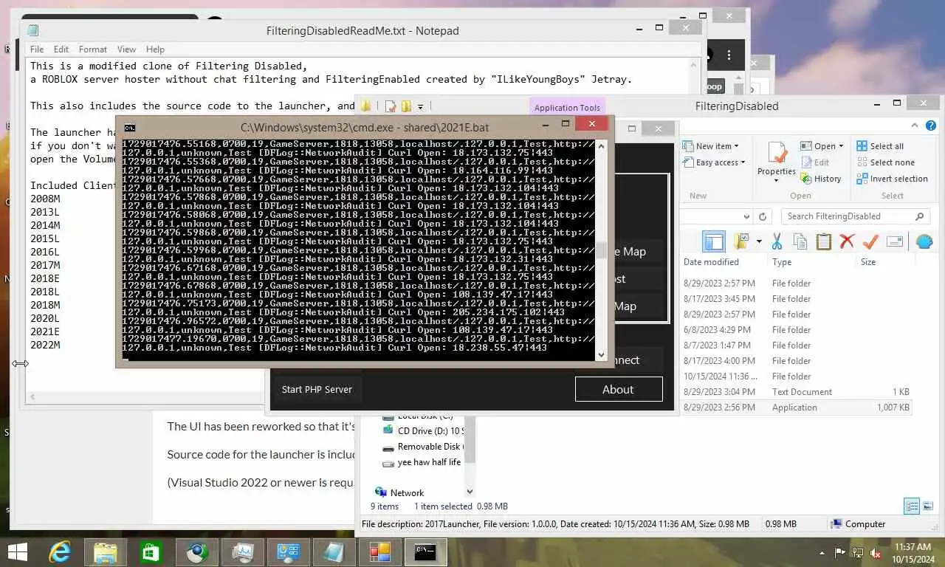The width and height of the screenshot is (945, 567).
Task: Open Notepad File menu
Action: click(x=37, y=49)
